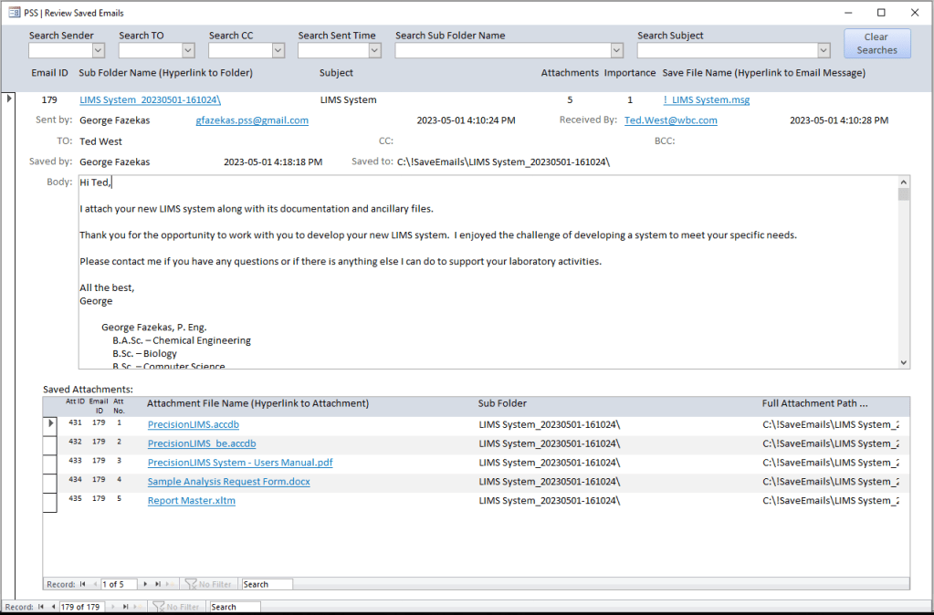Open the Search Subject dropdown
The height and width of the screenshot is (615, 934).
tap(823, 49)
